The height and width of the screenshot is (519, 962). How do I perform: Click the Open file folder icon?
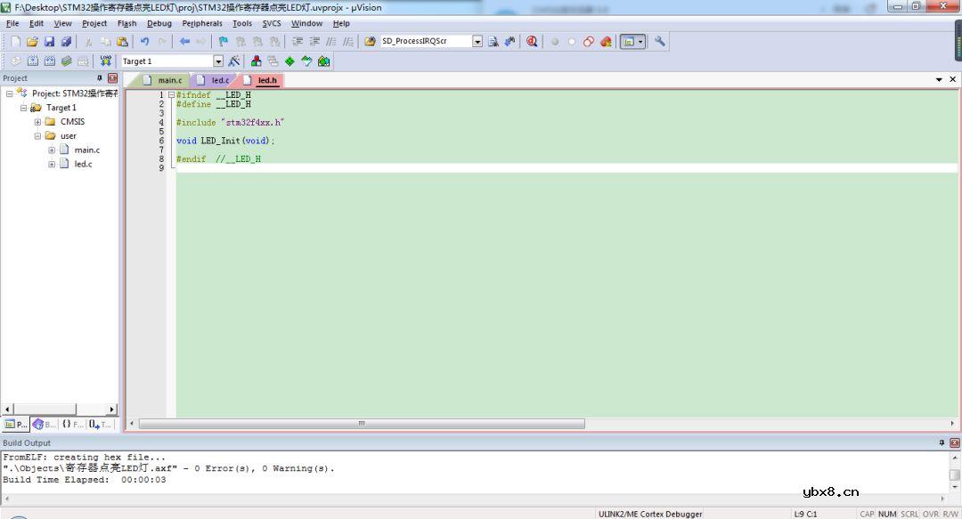(x=32, y=42)
